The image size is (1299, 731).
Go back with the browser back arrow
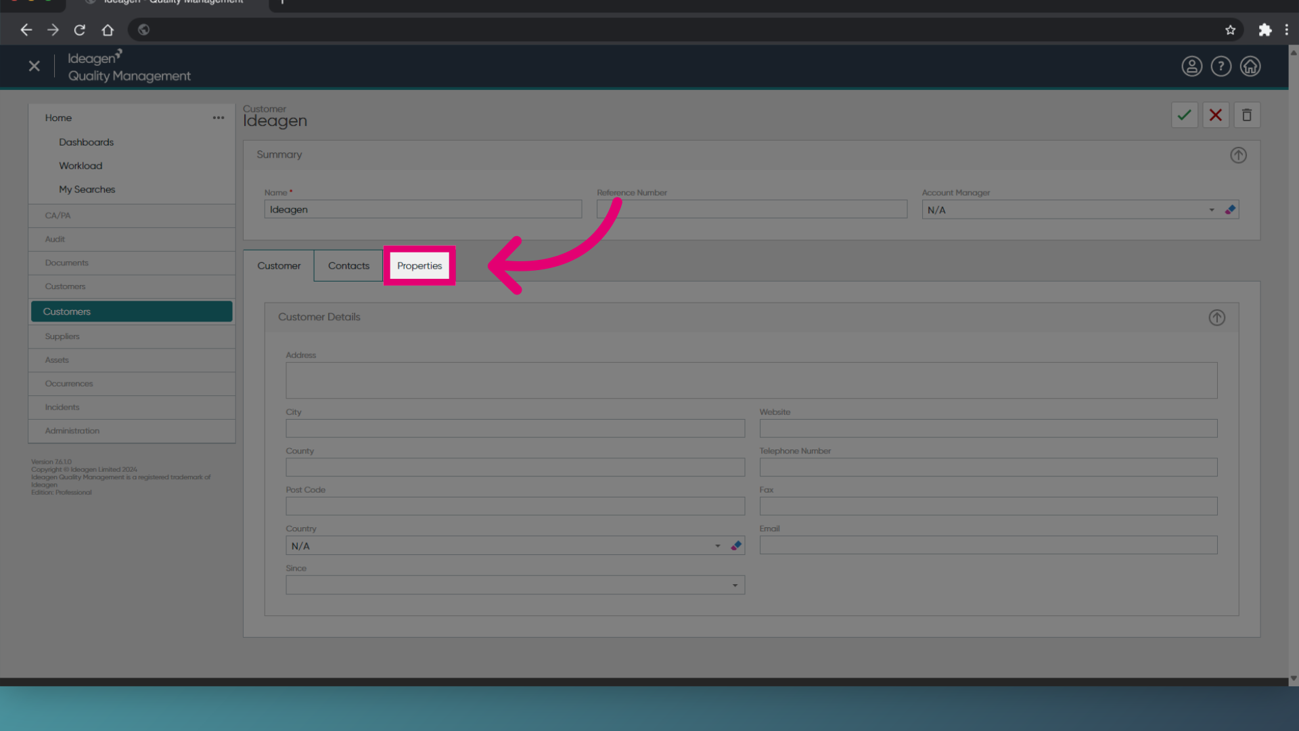coord(26,30)
